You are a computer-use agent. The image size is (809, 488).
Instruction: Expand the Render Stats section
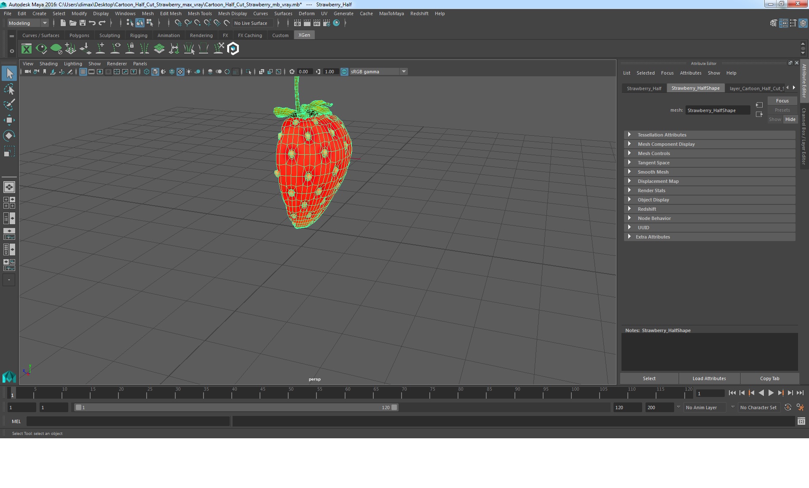(710, 190)
